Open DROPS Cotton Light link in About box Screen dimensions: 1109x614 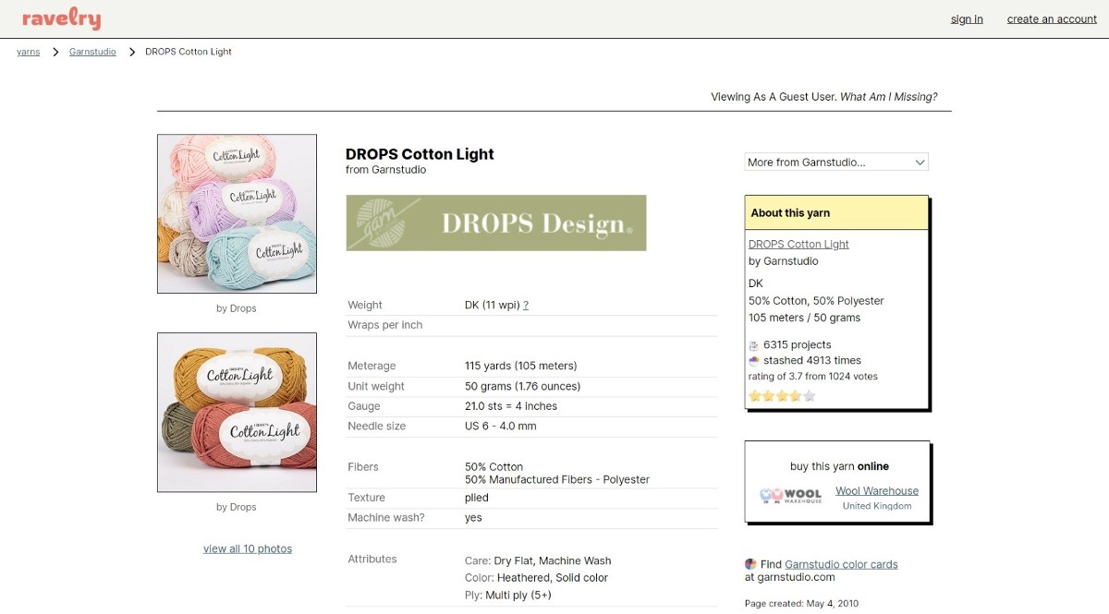[798, 245]
